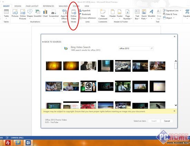The image size is (190, 146).
Task: Insert a Text Box
Action: [137, 14]
